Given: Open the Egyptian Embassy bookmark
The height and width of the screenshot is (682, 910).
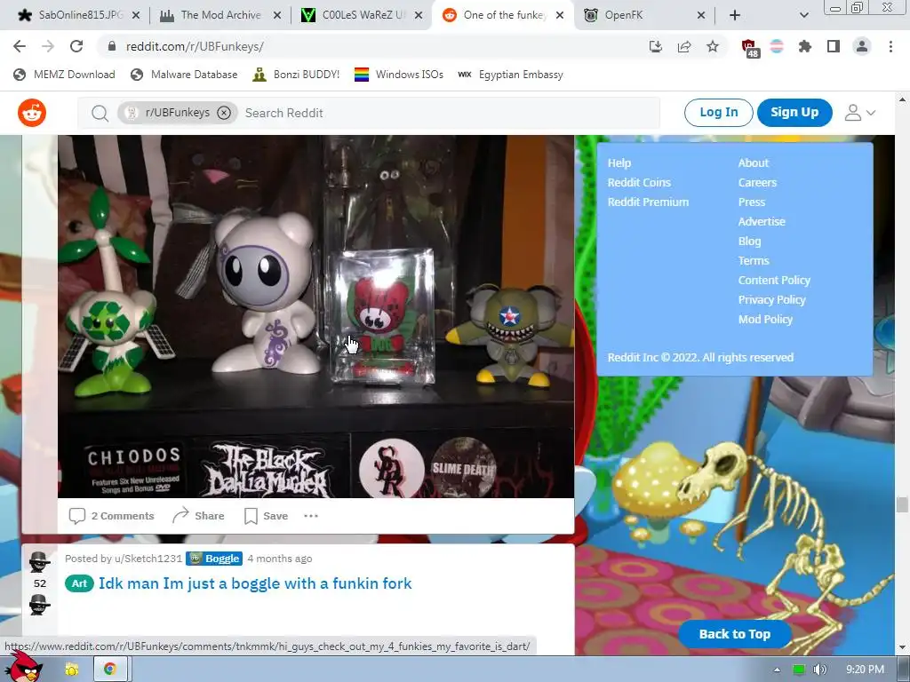Looking at the screenshot, I should click(x=511, y=75).
